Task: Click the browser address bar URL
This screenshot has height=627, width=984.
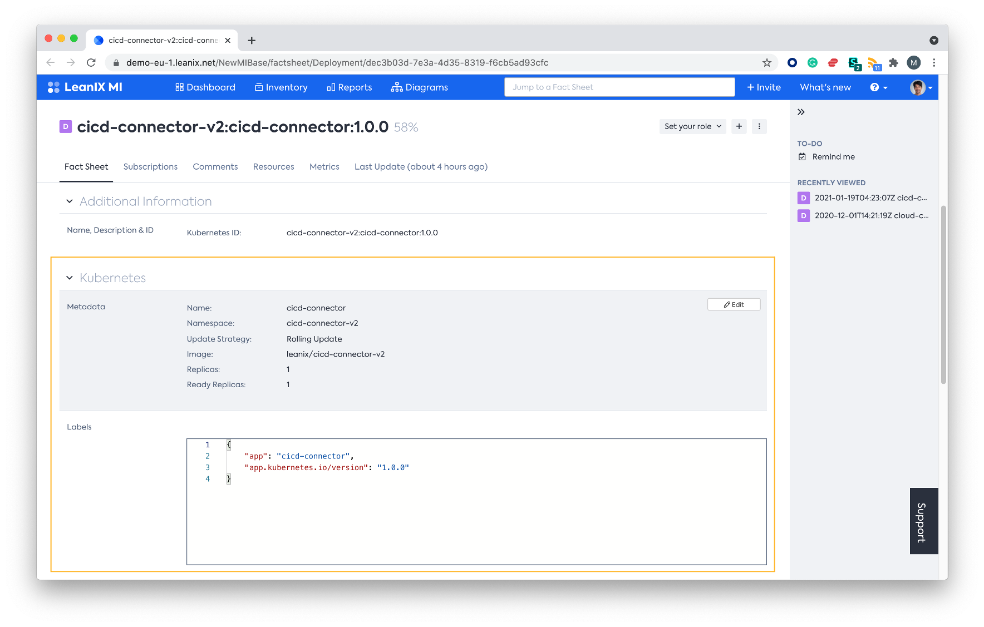Action: pyautogui.click(x=337, y=63)
